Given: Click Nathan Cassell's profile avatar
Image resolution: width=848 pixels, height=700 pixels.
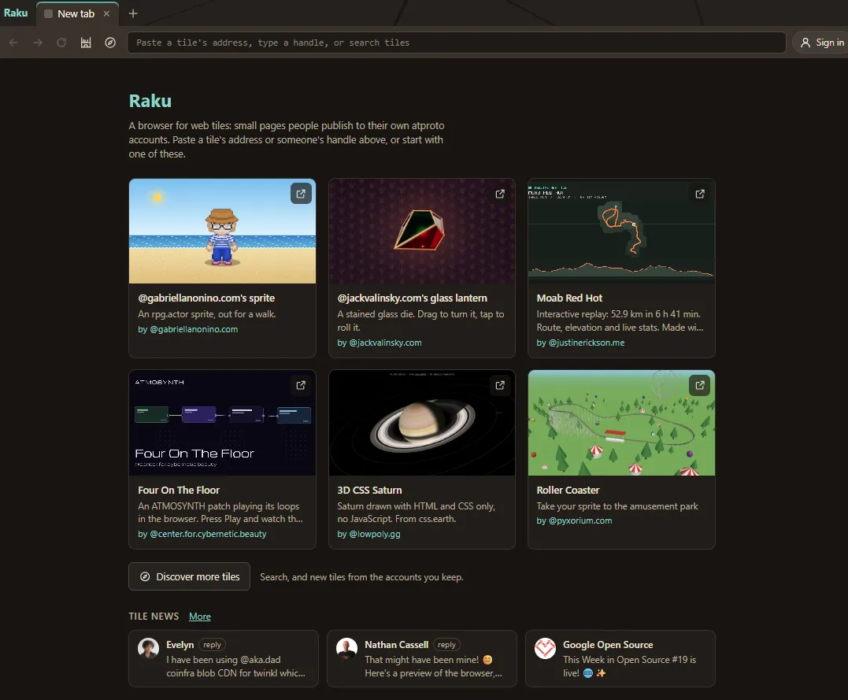Looking at the screenshot, I should click(346, 648).
